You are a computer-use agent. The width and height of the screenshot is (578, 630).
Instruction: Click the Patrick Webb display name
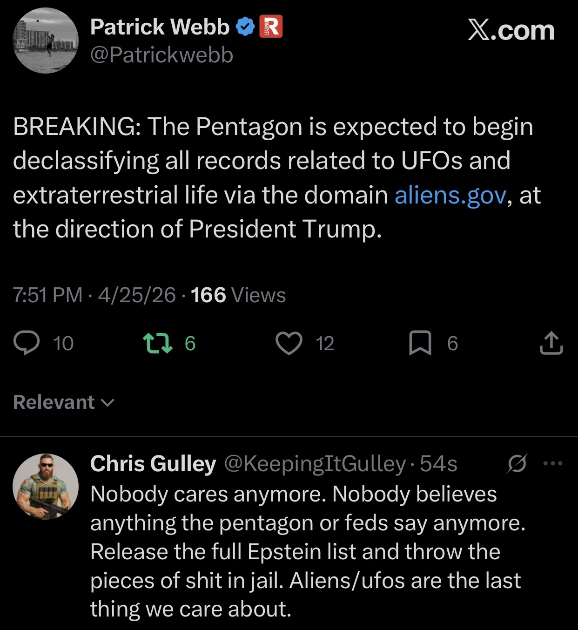[160, 27]
